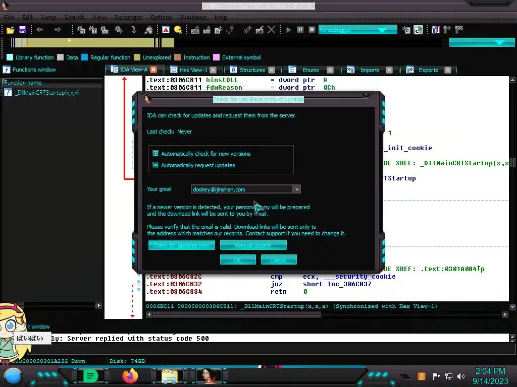Click the search next binoculars arrow icon
The height and width of the screenshot is (387, 517).
[119, 30]
